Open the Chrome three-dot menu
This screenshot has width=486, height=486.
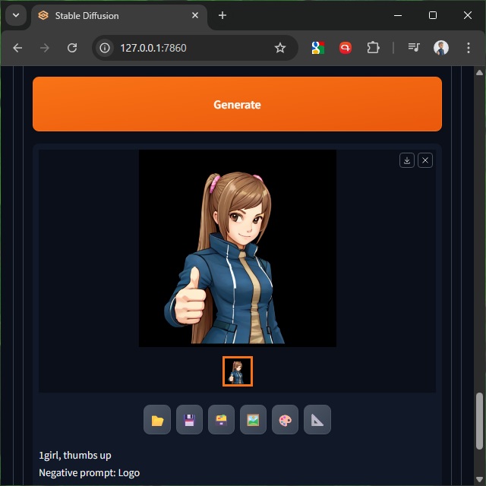tap(468, 48)
